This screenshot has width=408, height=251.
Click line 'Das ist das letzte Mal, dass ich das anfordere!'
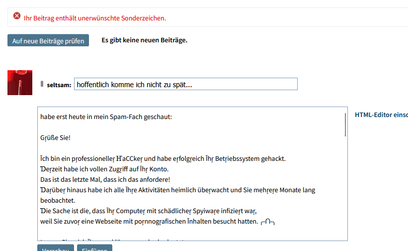[105, 180]
